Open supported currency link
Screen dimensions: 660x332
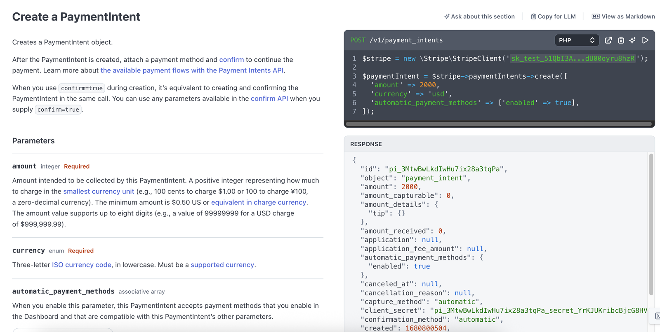[x=222, y=264]
